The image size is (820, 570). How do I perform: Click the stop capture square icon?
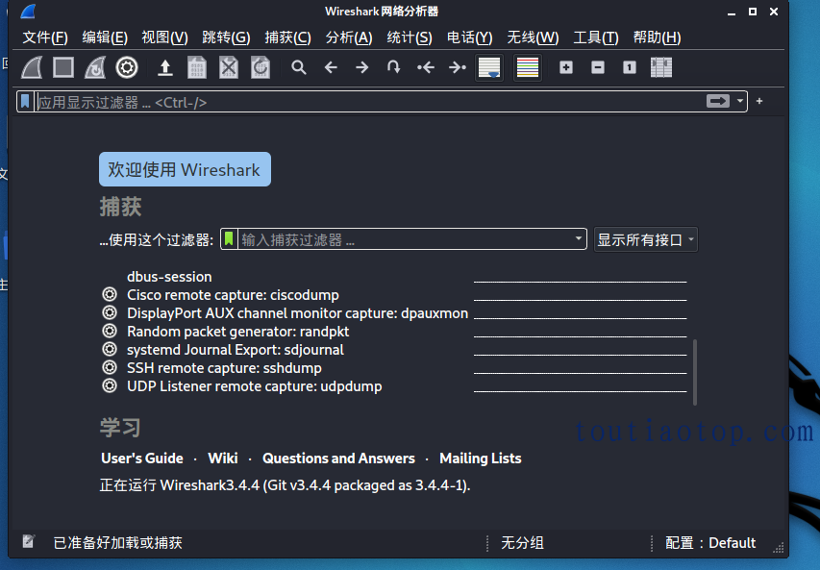(x=63, y=67)
